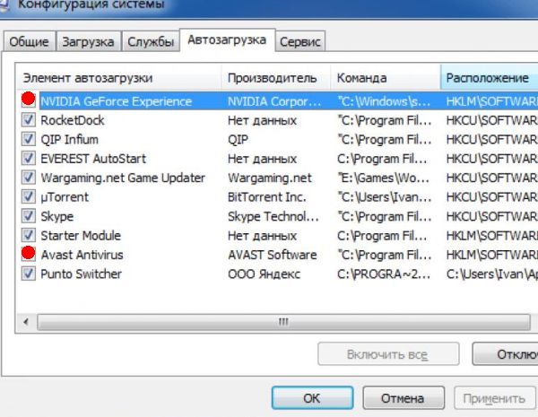
Task: Click the AVAST Software manufacturer cell
Action: 273,255
